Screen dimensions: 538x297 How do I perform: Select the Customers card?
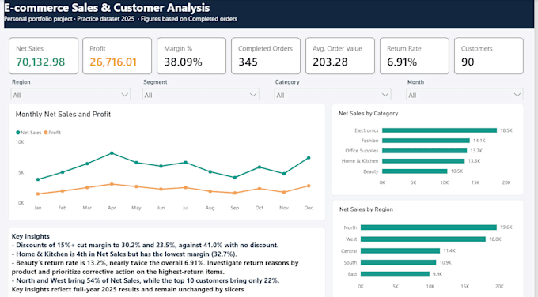point(489,56)
